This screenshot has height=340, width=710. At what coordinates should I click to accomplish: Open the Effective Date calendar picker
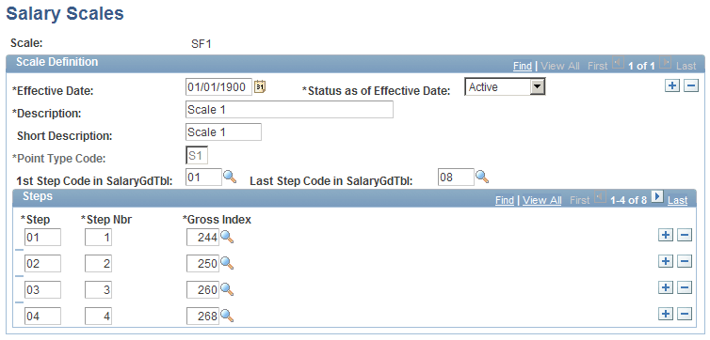pyautogui.click(x=260, y=86)
